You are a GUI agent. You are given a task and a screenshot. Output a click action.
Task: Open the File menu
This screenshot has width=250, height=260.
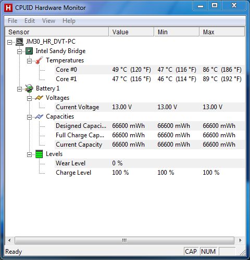[12, 21]
